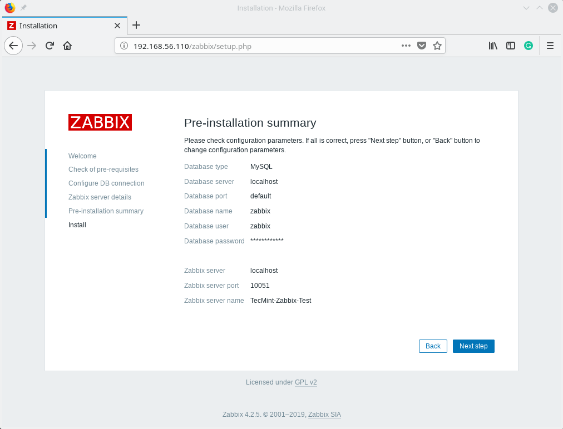Select the Welcome step in sidebar
The height and width of the screenshot is (429, 563).
click(82, 156)
